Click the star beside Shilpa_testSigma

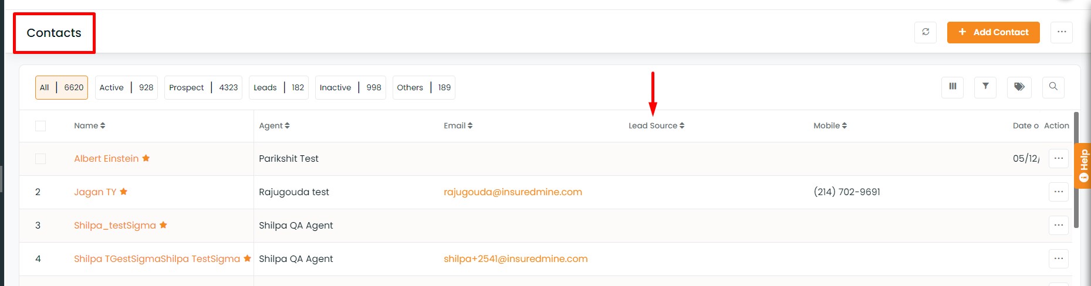164,225
